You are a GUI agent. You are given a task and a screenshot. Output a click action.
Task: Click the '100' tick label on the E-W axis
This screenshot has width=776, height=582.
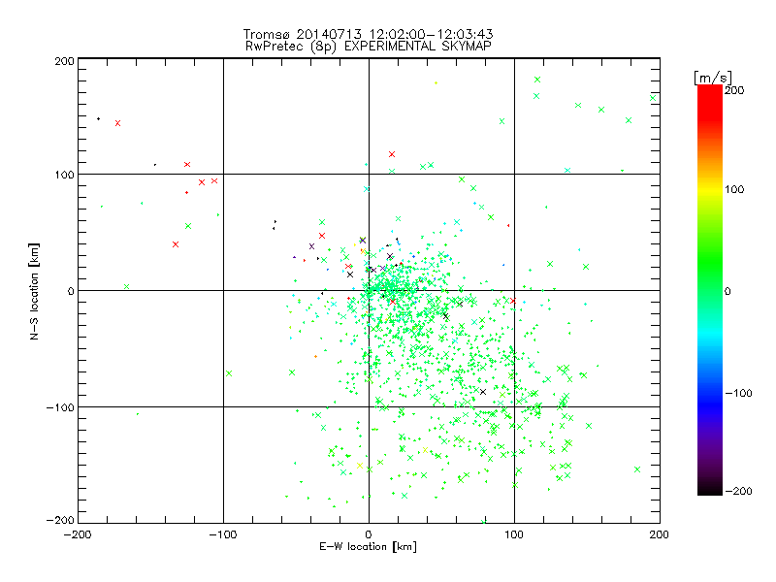pos(514,534)
